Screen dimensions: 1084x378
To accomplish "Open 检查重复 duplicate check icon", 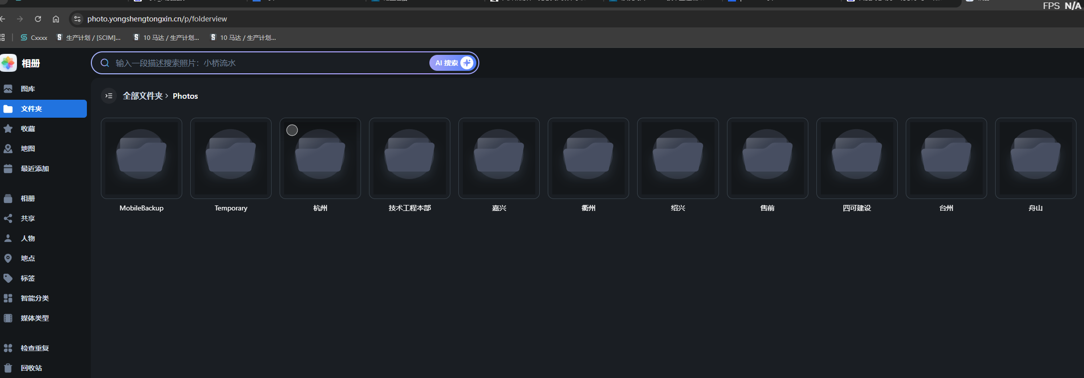I will 8,348.
